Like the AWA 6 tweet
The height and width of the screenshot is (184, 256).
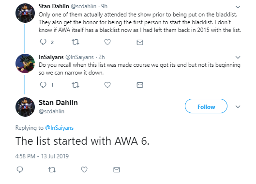(x=84, y=169)
